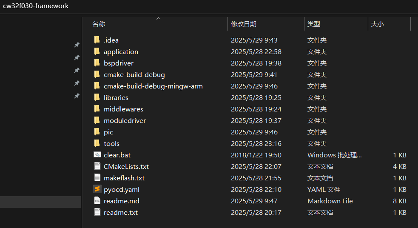Viewport: 418px width, 228px height.
Task: Click the cw32f030-framework window title
Action: (36, 6)
